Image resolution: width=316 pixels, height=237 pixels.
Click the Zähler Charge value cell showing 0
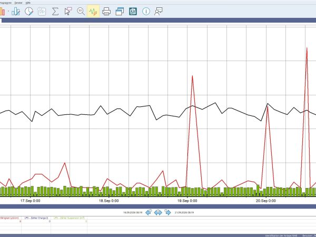tap(36, 221)
